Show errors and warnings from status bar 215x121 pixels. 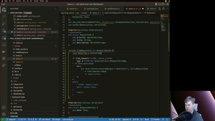click(32, 120)
